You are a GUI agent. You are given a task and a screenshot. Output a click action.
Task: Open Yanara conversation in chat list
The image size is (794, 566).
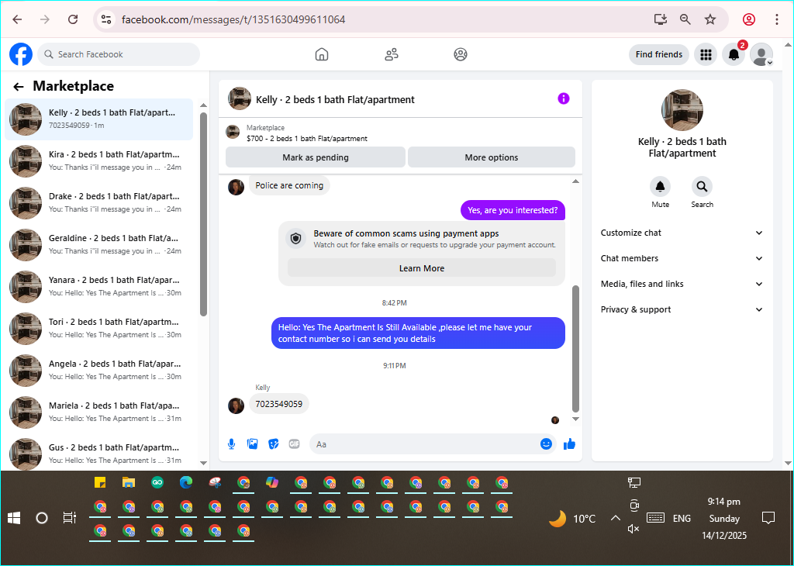[x=98, y=287]
